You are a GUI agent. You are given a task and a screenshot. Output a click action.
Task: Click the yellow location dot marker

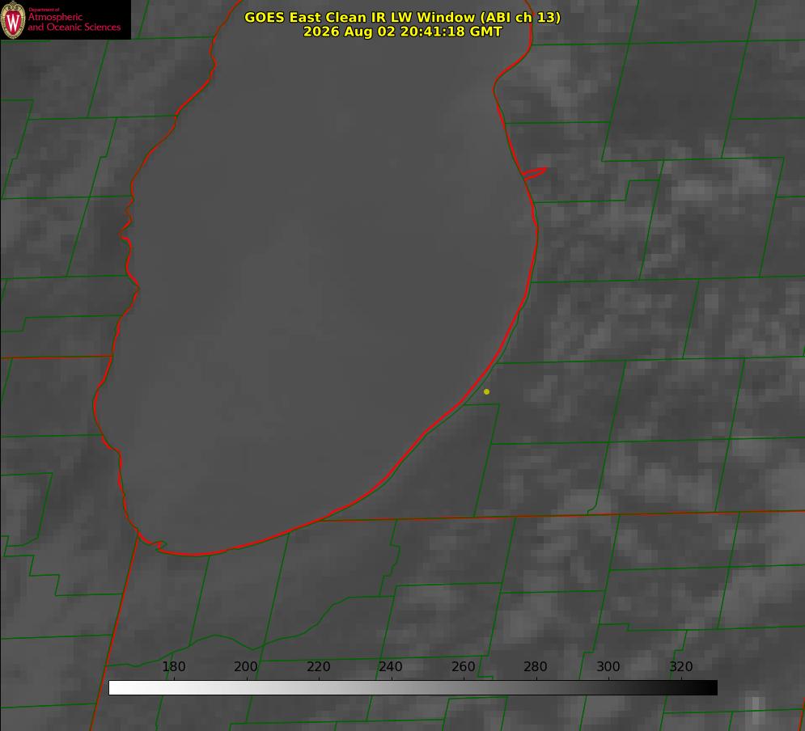point(486,391)
